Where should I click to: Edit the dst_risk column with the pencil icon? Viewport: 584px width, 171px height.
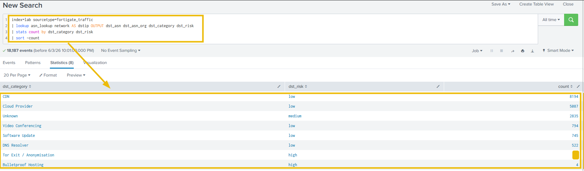pos(438,87)
